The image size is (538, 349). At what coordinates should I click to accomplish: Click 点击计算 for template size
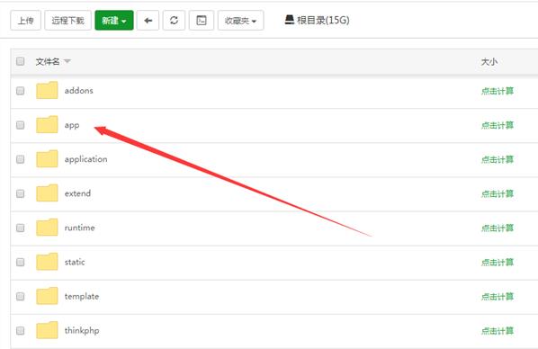coord(498,297)
